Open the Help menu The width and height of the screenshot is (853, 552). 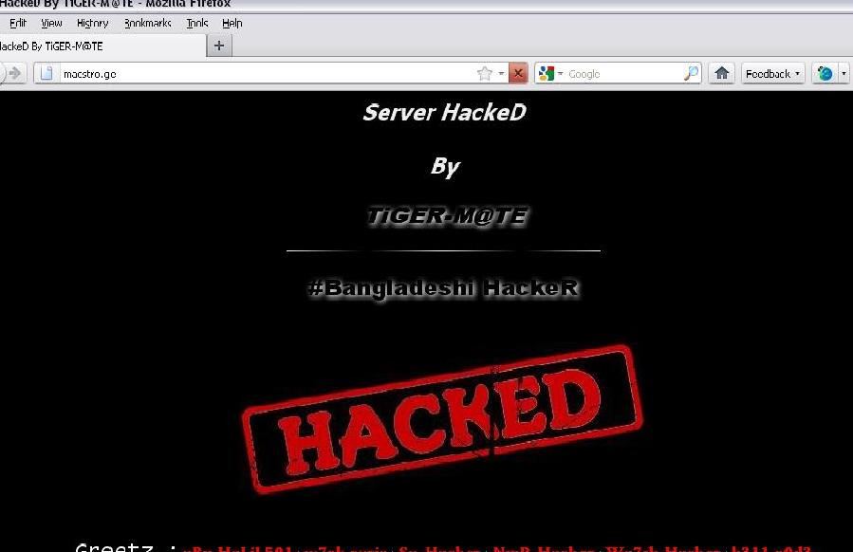click(x=232, y=24)
